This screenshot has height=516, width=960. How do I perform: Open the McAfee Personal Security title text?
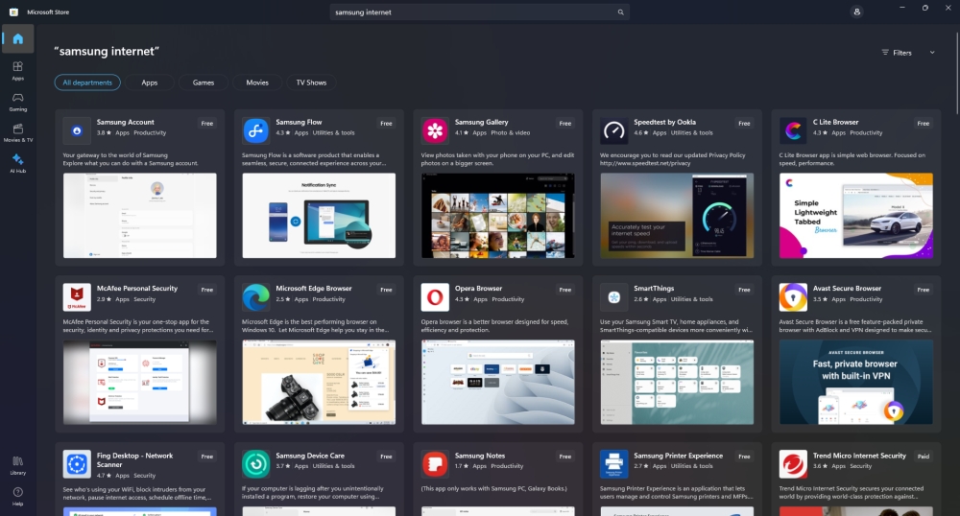coord(137,289)
